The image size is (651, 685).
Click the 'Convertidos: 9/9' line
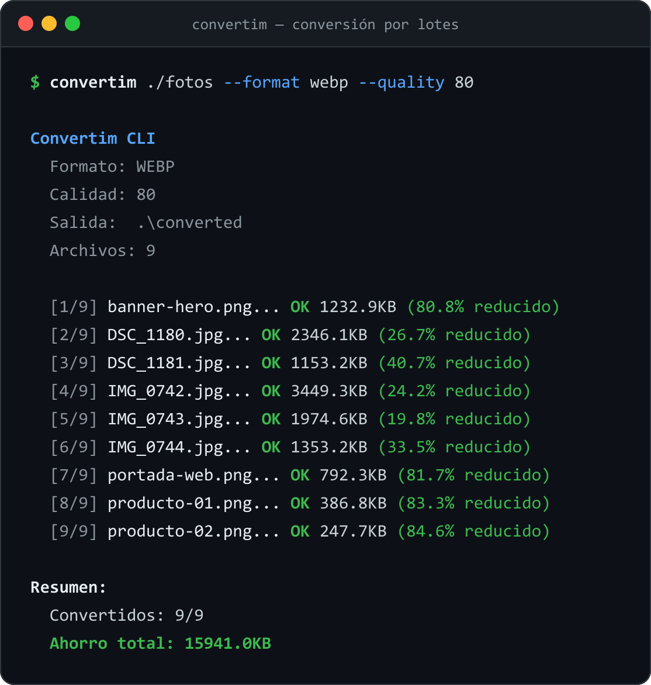tap(127, 615)
